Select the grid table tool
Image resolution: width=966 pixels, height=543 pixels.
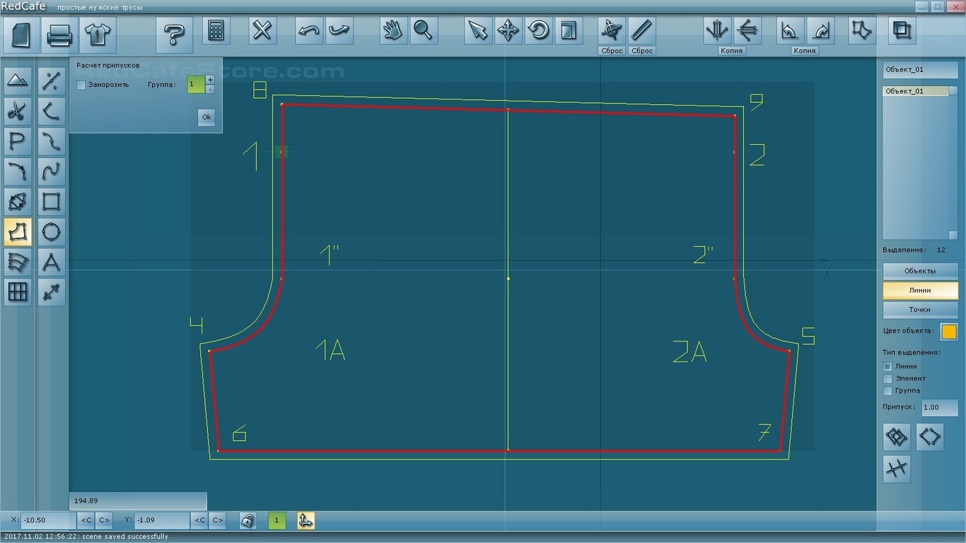click(18, 292)
